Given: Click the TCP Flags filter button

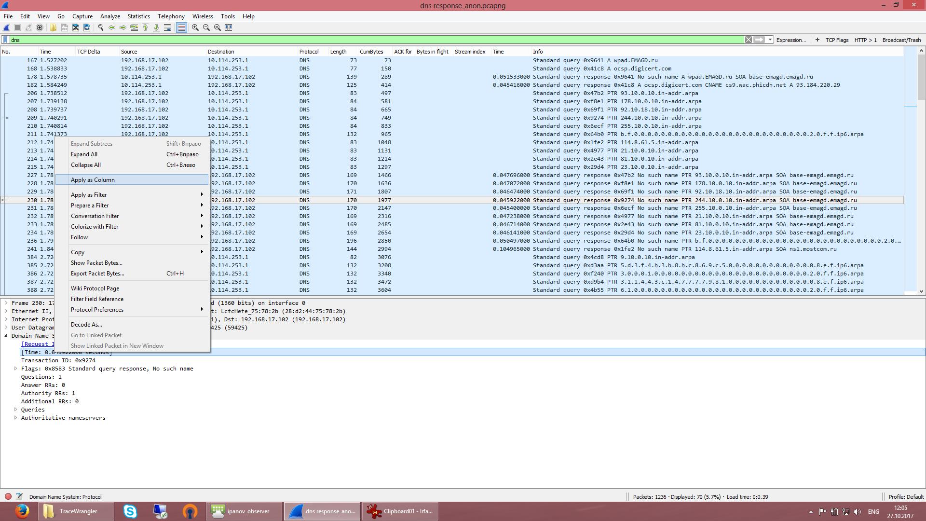Looking at the screenshot, I should (x=837, y=40).
